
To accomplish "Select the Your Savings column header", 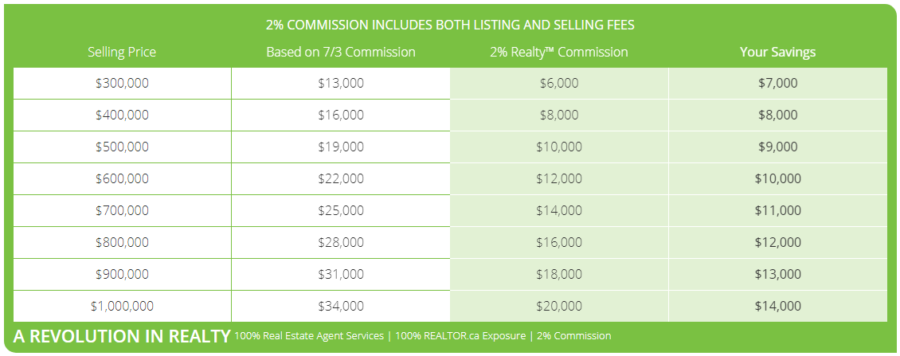I will tap(777, 52).
